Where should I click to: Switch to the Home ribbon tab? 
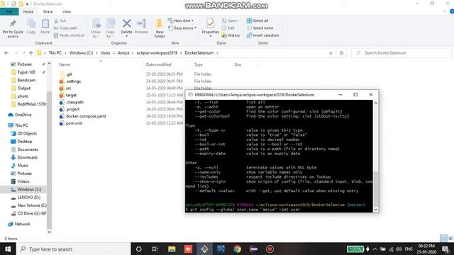pos(28,11)
